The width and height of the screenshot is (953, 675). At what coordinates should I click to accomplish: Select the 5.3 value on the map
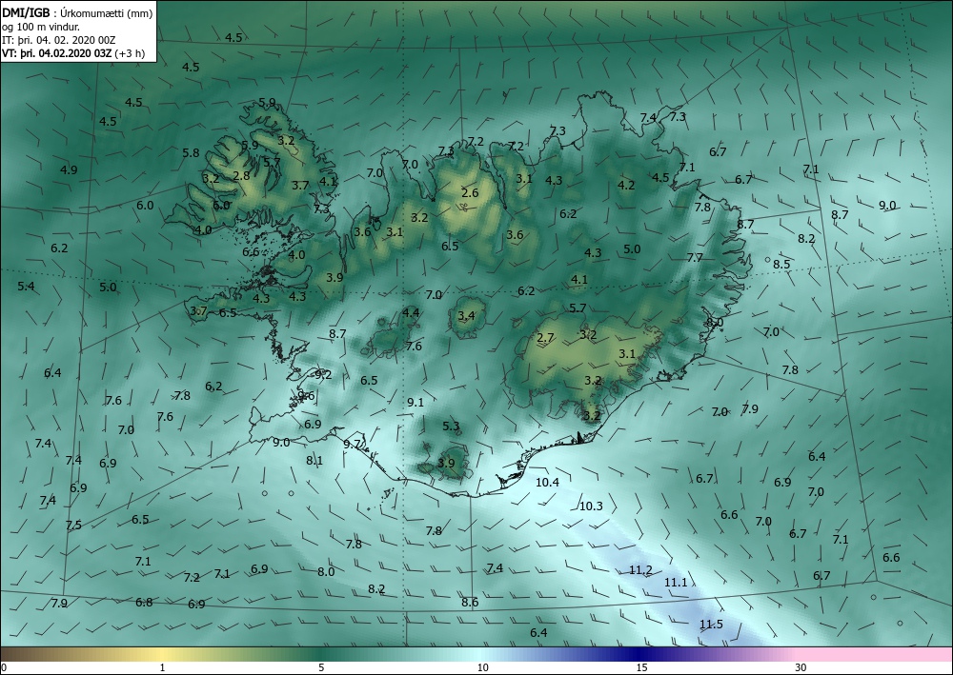(x=451, y=427)
